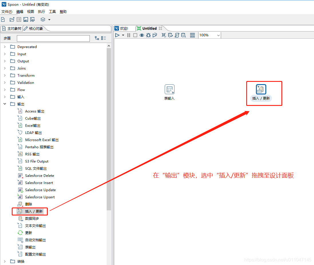The image size is (314, 265).
Task: Expand the Validation folder
Action: tap(5, 82)
